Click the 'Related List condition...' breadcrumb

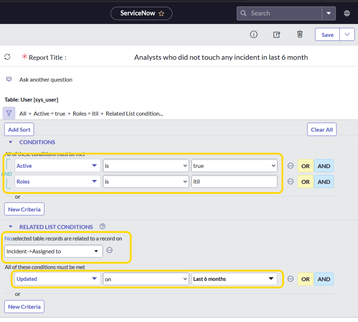click(134, 114)
